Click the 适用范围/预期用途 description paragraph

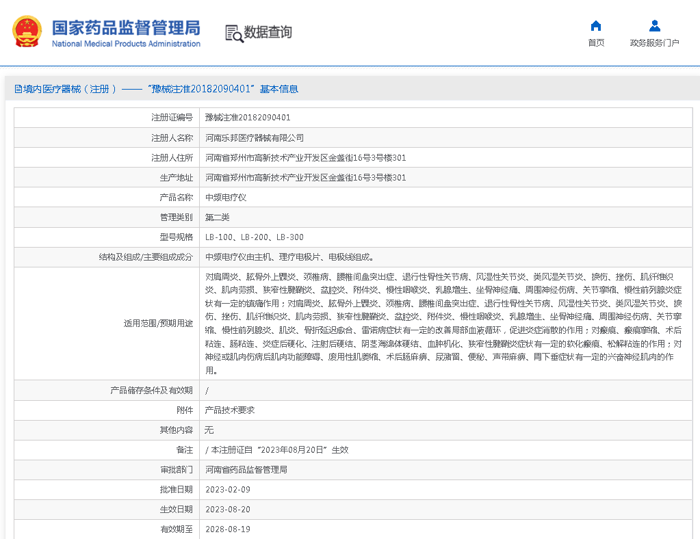(x=443, y=324)
